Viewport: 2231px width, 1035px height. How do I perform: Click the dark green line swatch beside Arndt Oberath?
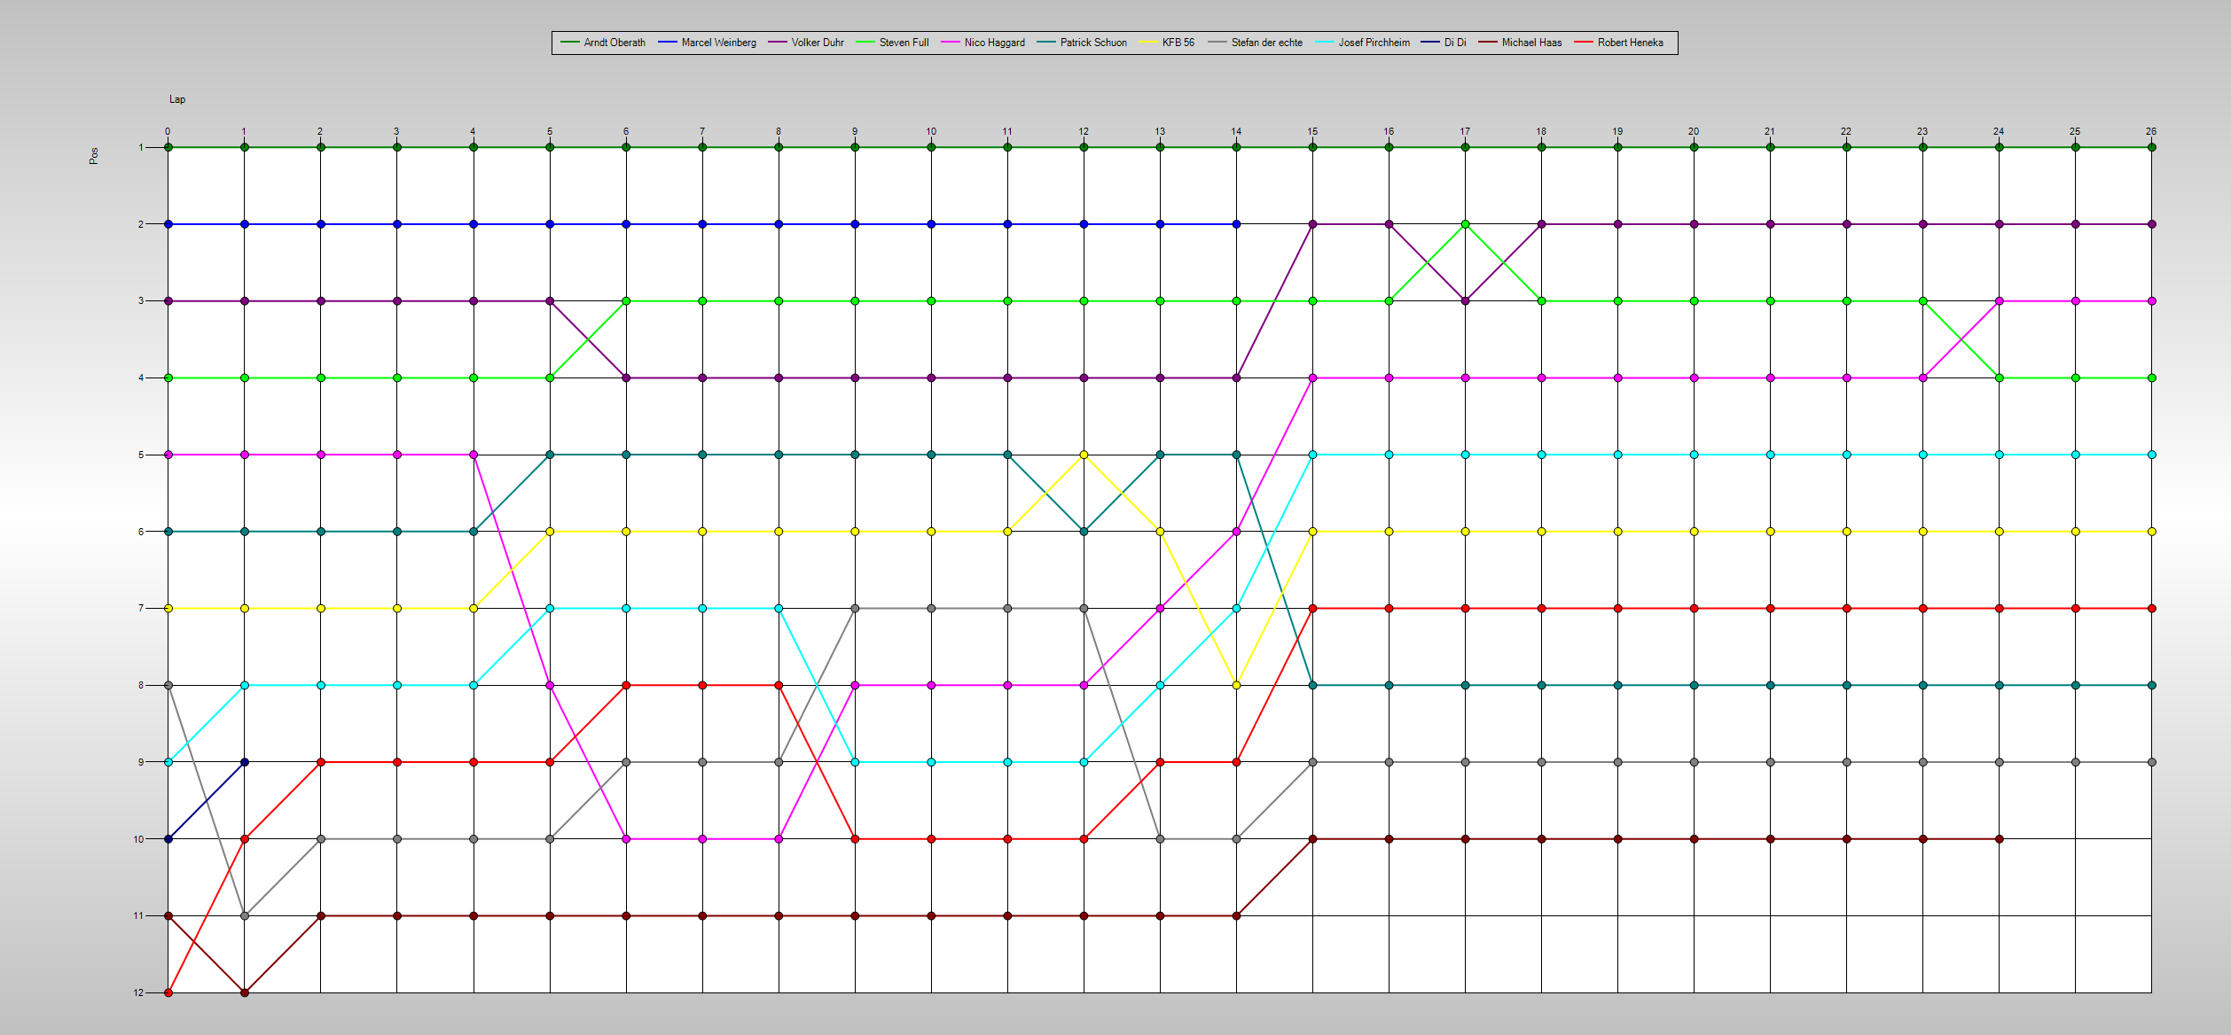pos(570,43)
